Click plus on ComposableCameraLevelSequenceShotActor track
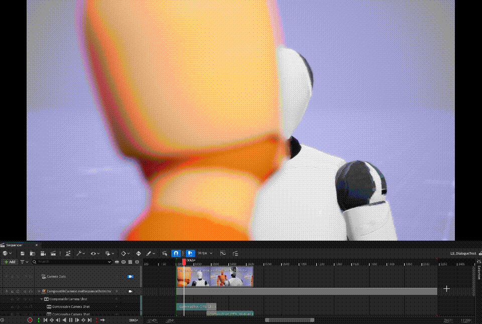 click(x=117, y=291)
